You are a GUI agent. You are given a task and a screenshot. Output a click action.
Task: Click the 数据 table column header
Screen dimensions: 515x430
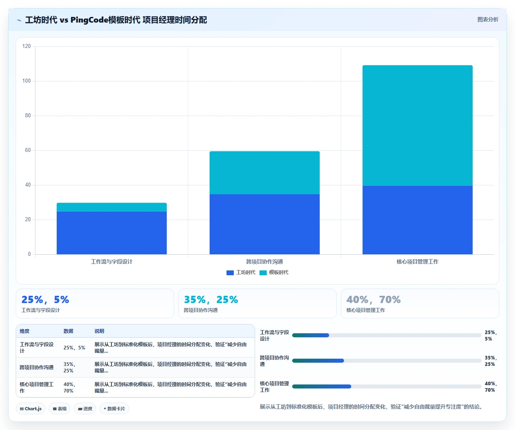tap(68, 331)
